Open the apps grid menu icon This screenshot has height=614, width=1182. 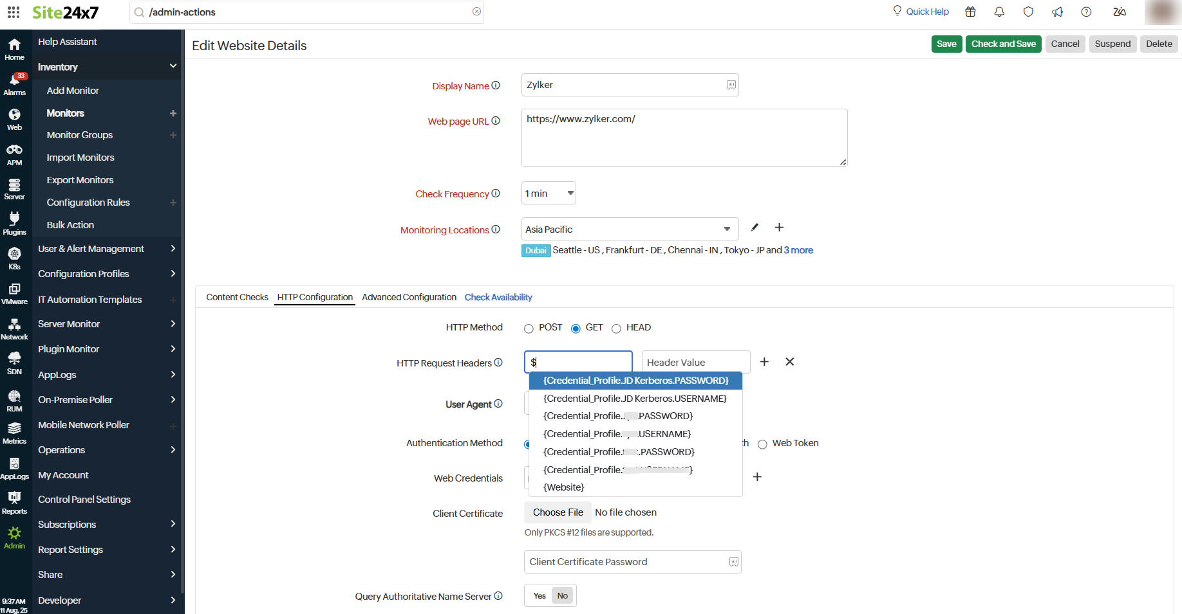coord(14,12)
